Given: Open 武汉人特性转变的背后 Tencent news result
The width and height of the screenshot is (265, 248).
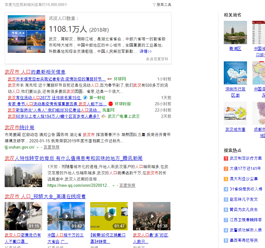Looking at the screenshot, I should tap(73, 158).
